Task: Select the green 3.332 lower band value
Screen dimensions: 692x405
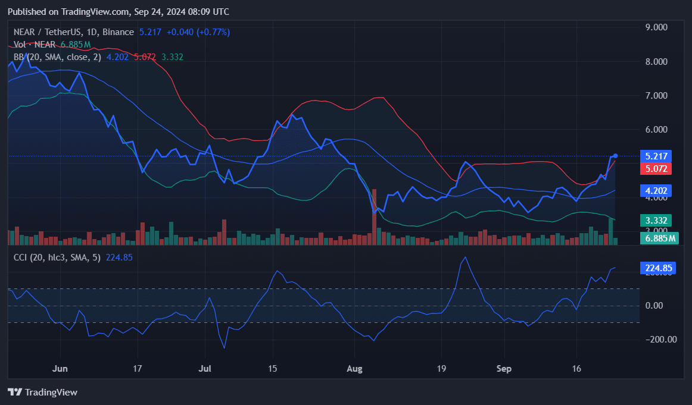Action: pyautogui.click(x=655, y=220)
